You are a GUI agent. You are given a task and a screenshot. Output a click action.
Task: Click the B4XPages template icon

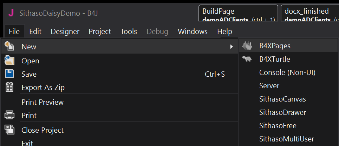[x=248, y=46]
